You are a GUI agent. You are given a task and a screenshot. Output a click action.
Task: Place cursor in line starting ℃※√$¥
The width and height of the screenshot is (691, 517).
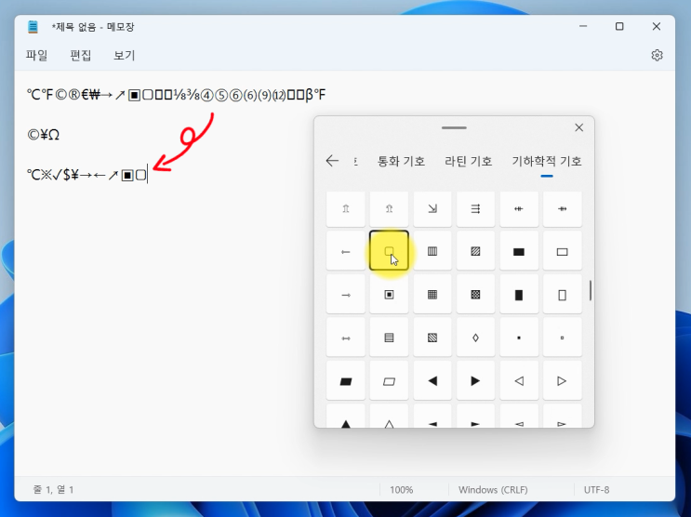point(86,175)
